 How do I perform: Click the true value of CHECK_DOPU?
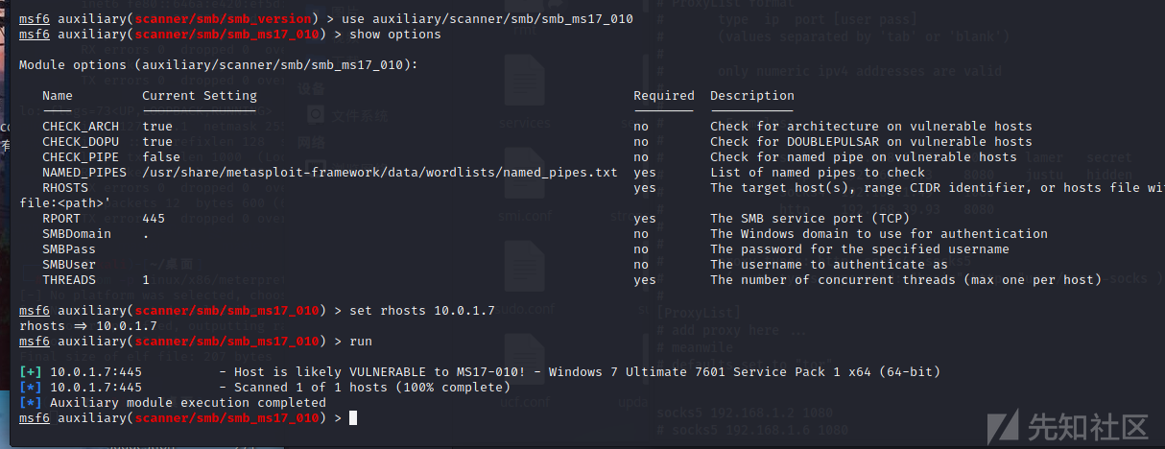click(157, 142)
